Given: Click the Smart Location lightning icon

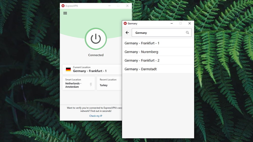Looking at the screenshot, I should click(91, 84).
